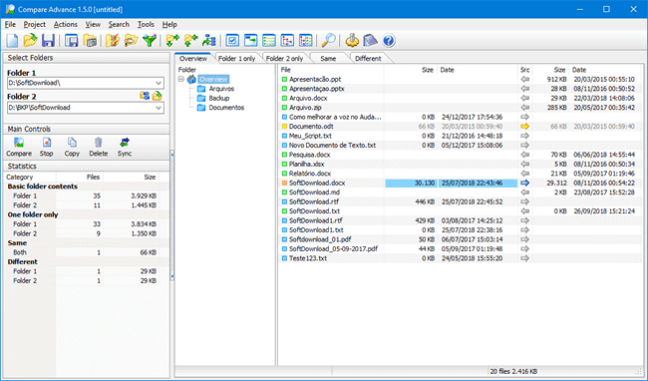Image resolution: width=648 pixels, height=381 pixels.
Task: Click the File column header
Action: click(331, 70)
